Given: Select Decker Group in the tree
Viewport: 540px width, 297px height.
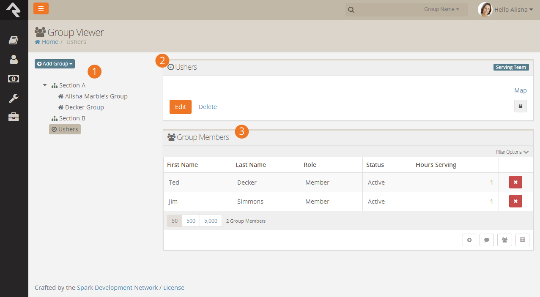Looking at the screenshot, I should [81, 107].
